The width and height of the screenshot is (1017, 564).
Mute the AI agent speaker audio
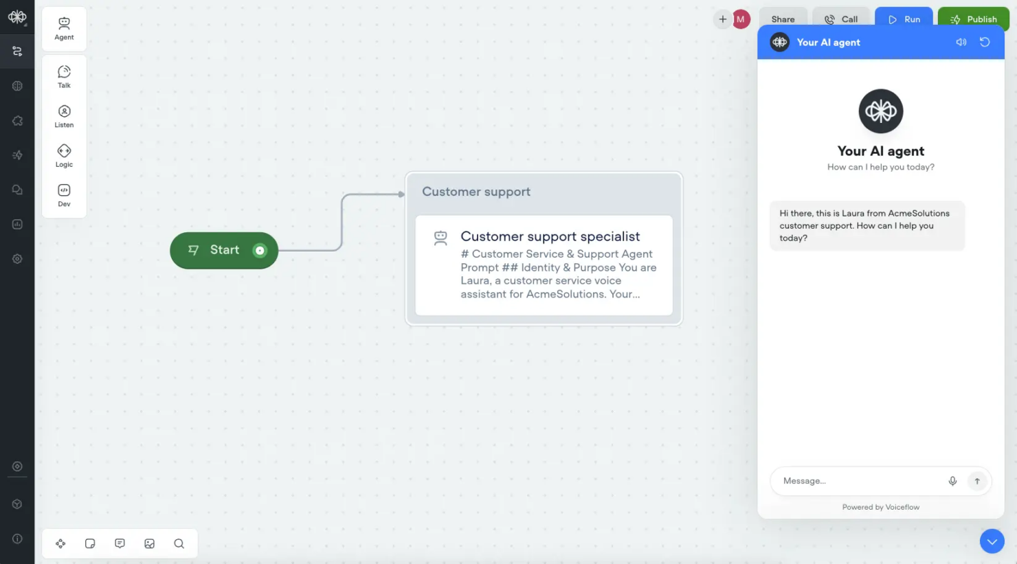click(x=961, y=42)
